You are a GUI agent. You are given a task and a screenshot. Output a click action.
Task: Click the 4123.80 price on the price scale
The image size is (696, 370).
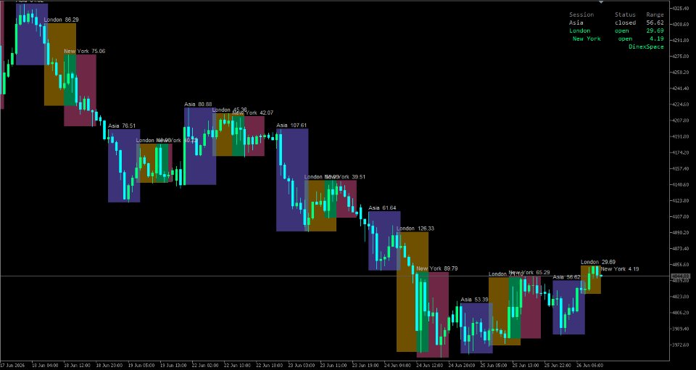point(681,201)
